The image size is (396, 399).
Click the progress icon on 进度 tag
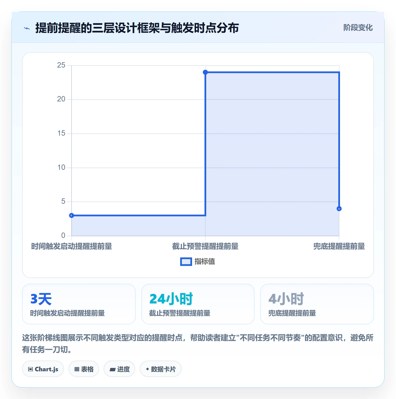[x=112, y=369]
